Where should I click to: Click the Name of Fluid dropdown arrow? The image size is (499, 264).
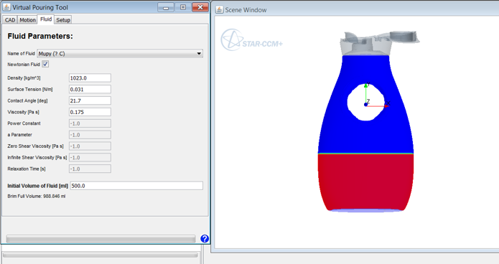[x=199, y=53]
